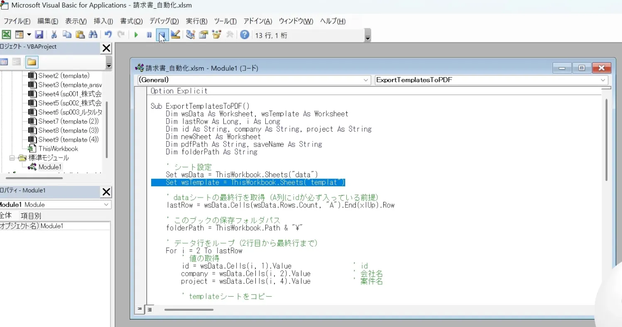Select Sheet2 (template) in the project tree

[x=64, y=76]
